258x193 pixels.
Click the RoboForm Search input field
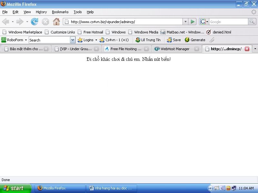49,40
